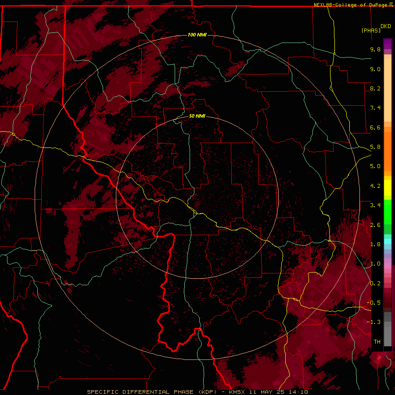
Task: Click the 5.0 value on the color scale
Action: (375, 166)
